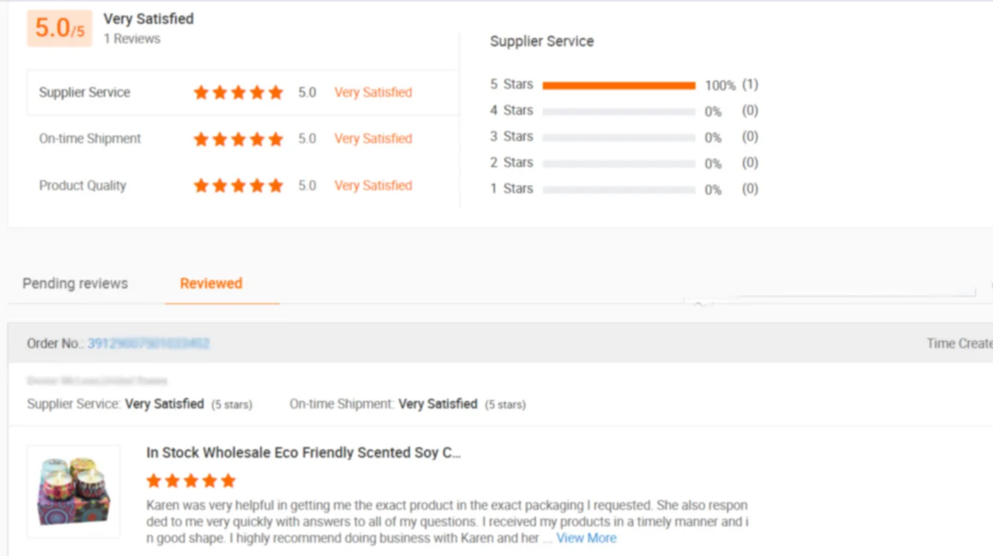
Task: Click the Product Quality star rating icons
Action: point(238,186)
